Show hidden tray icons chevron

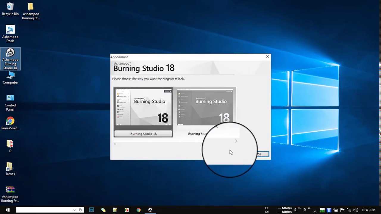315,211
